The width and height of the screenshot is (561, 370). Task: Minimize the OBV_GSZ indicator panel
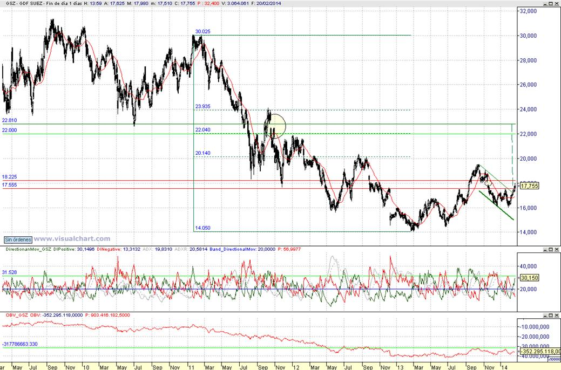click(x=545, y=316)
